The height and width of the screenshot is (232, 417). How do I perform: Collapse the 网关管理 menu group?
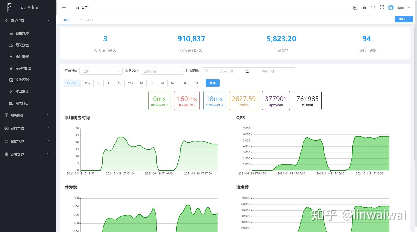pos(28,21)
